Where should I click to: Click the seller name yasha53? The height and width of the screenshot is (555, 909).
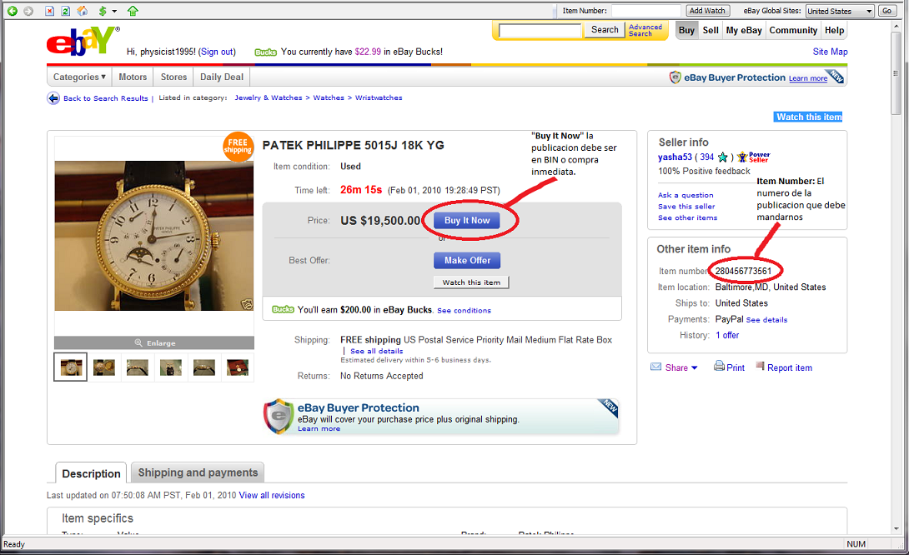click(675, 157)
